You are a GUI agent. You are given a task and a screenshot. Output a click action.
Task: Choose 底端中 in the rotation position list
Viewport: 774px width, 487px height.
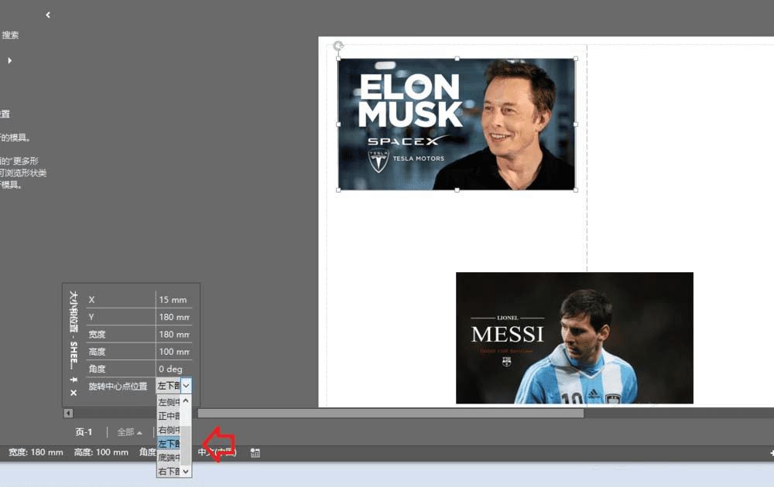click(169, 458)
